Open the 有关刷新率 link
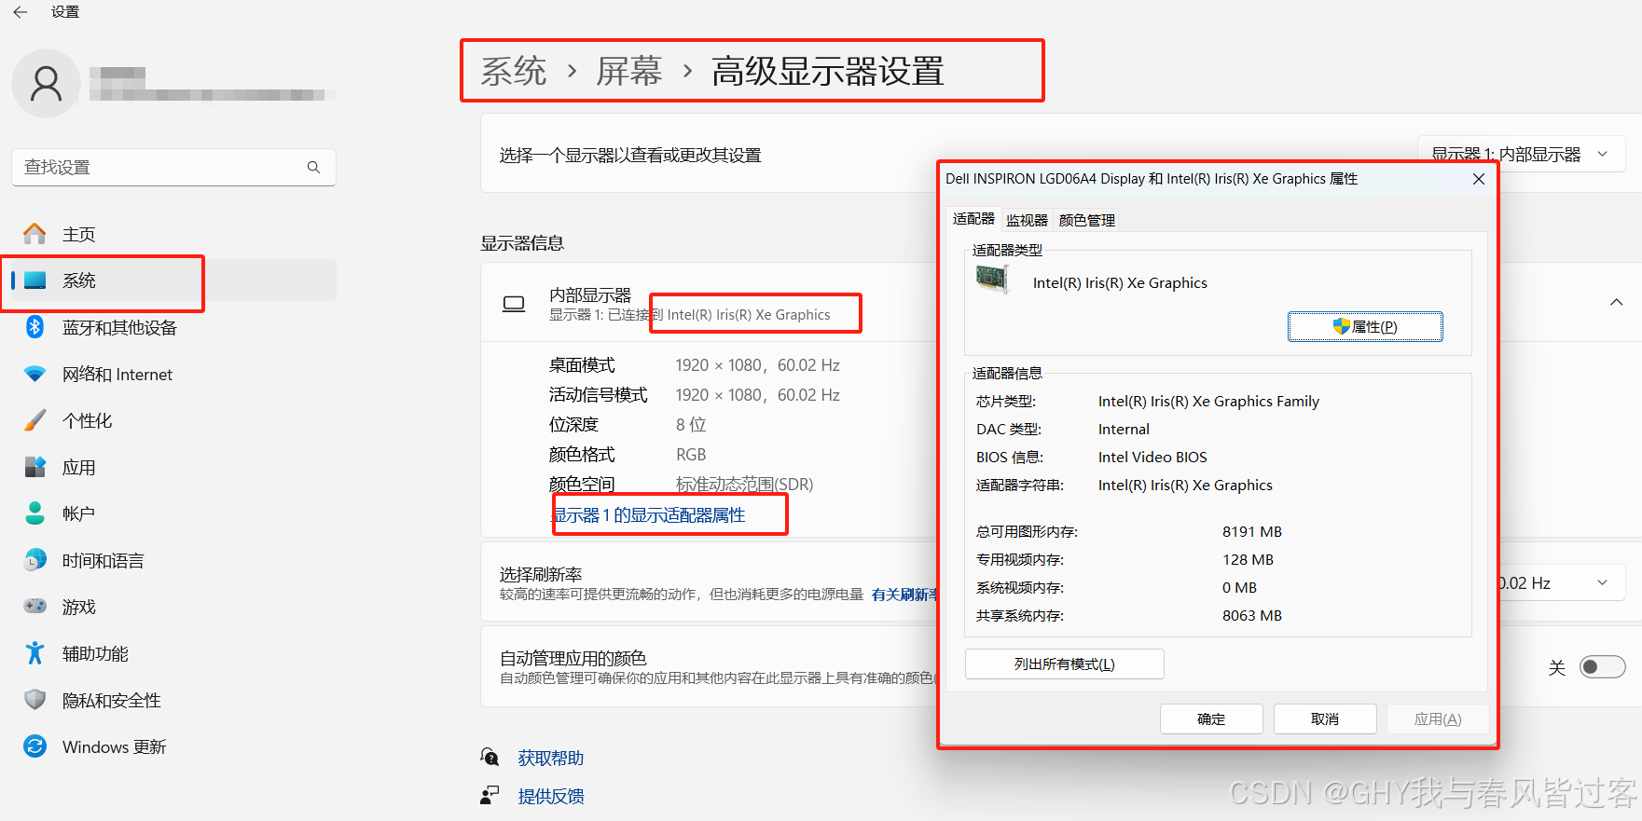The width and height of the screenshot is (1642, 821). [x=904, y=595]
